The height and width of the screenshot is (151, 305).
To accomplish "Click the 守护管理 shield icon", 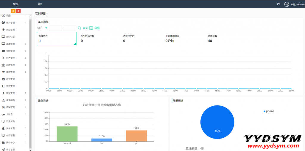I will 3,86.
